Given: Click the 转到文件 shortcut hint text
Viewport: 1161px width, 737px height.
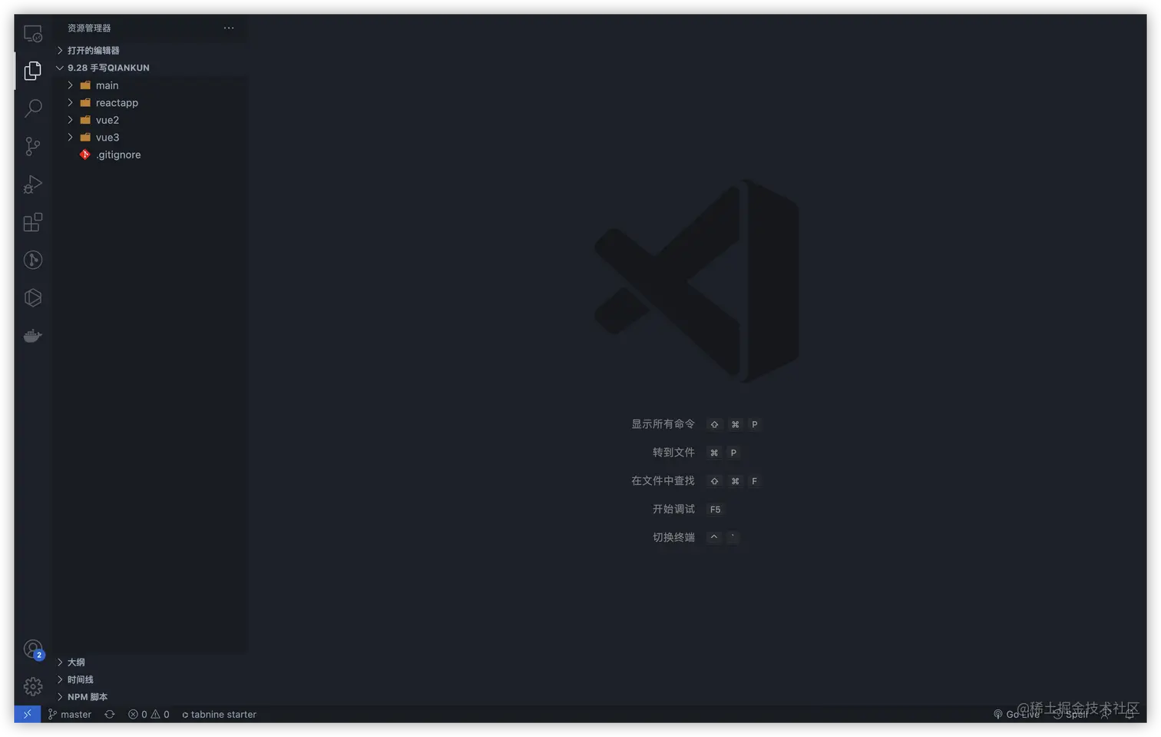Looking at the screenshot, I should [x=673, y=453].
